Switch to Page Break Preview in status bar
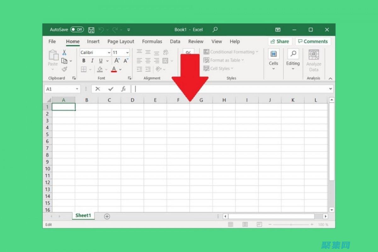Viewport: 378px width, 252px height. point(259,224)
